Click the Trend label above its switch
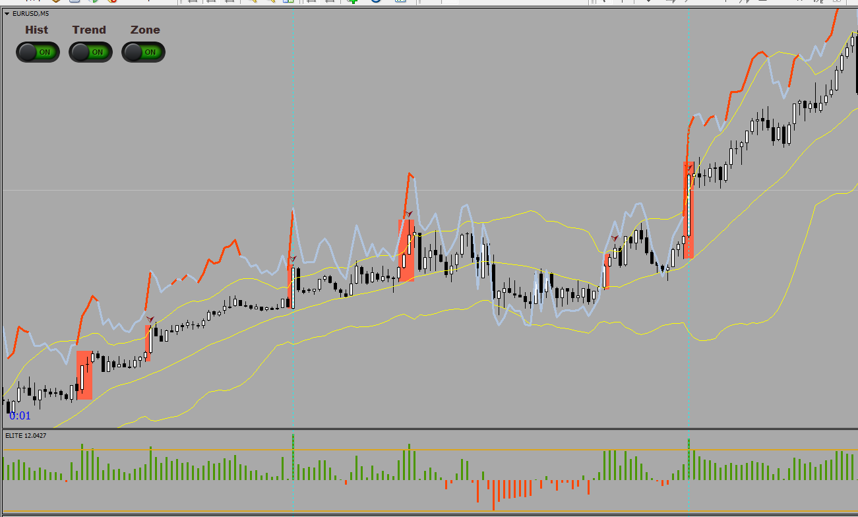Image resolution: width=858 pixels, height=517 pixels. point(89,30)
